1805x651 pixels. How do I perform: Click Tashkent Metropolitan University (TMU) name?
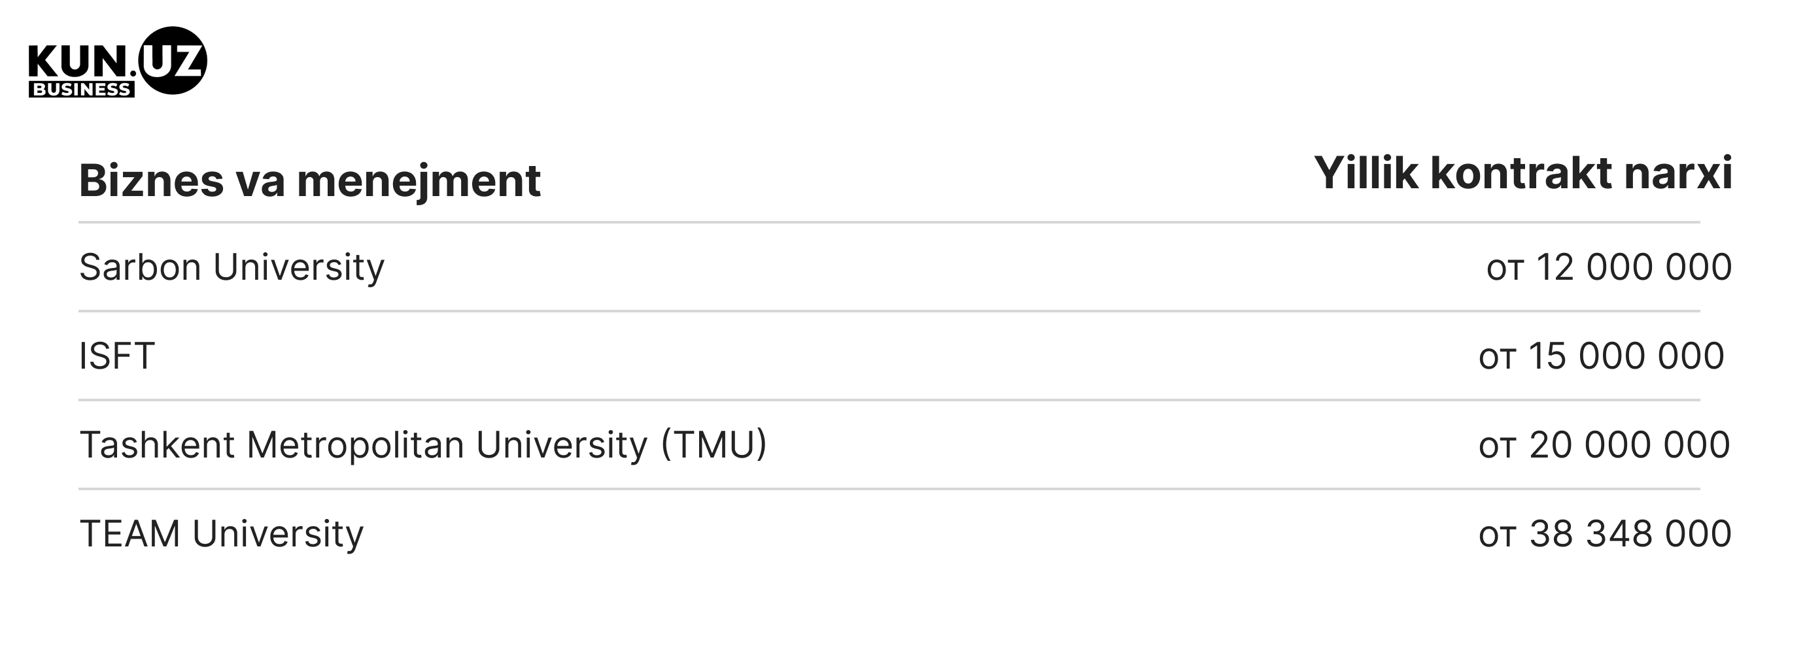coord(423,445)
